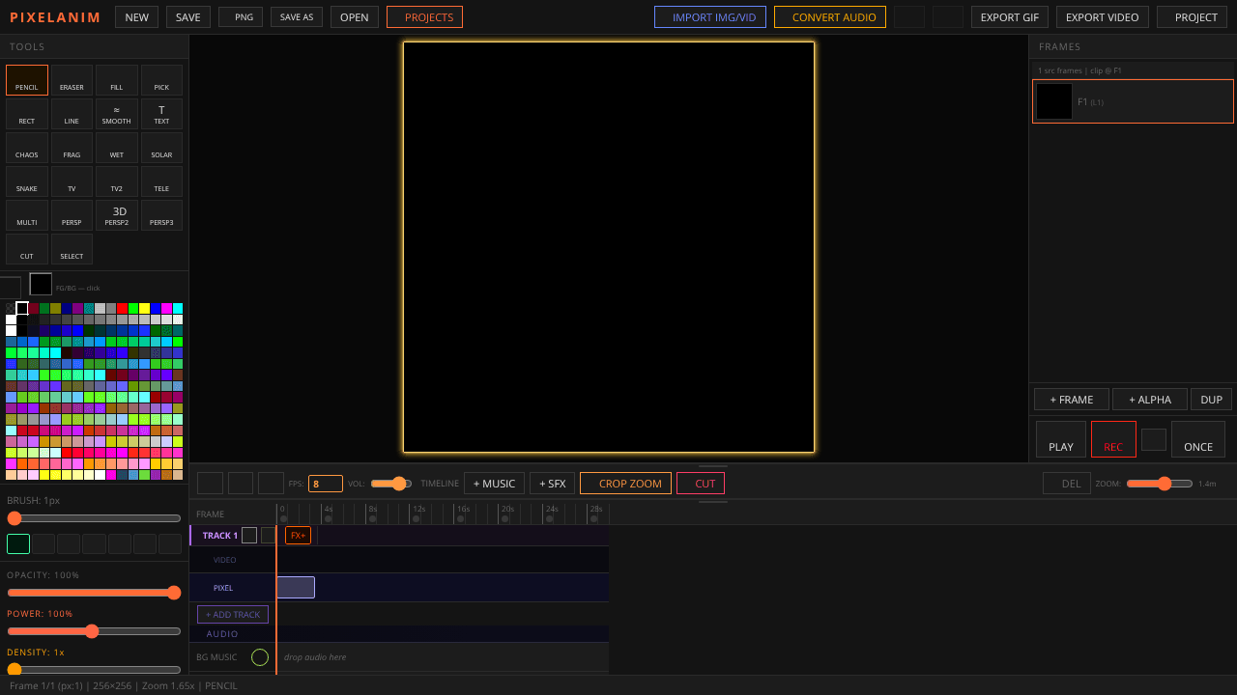Activate the Persp3 tool
This screenshot has width=1237, height=695.
pyautogui.click(x=161, y=215)
